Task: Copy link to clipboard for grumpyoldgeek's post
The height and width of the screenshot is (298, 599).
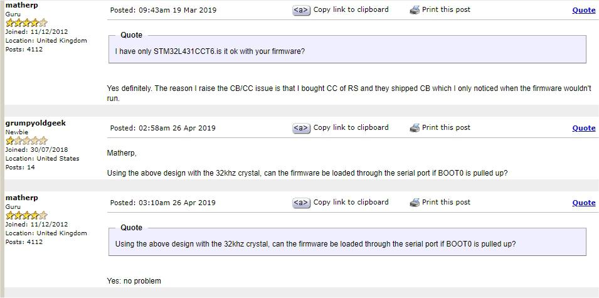Action: click(x=351, y=127)
